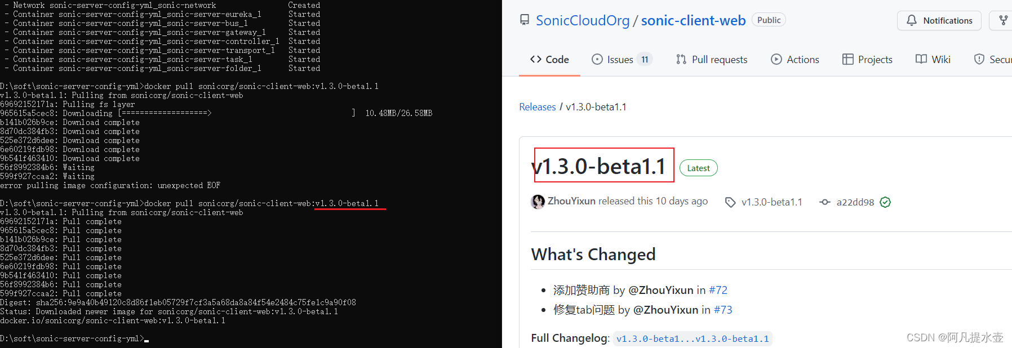Click the Notifications bell icon

coord(912,20)
